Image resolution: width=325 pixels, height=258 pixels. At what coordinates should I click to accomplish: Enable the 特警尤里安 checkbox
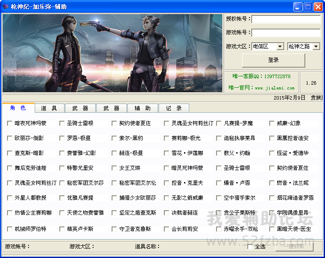[x=62, y=168]
